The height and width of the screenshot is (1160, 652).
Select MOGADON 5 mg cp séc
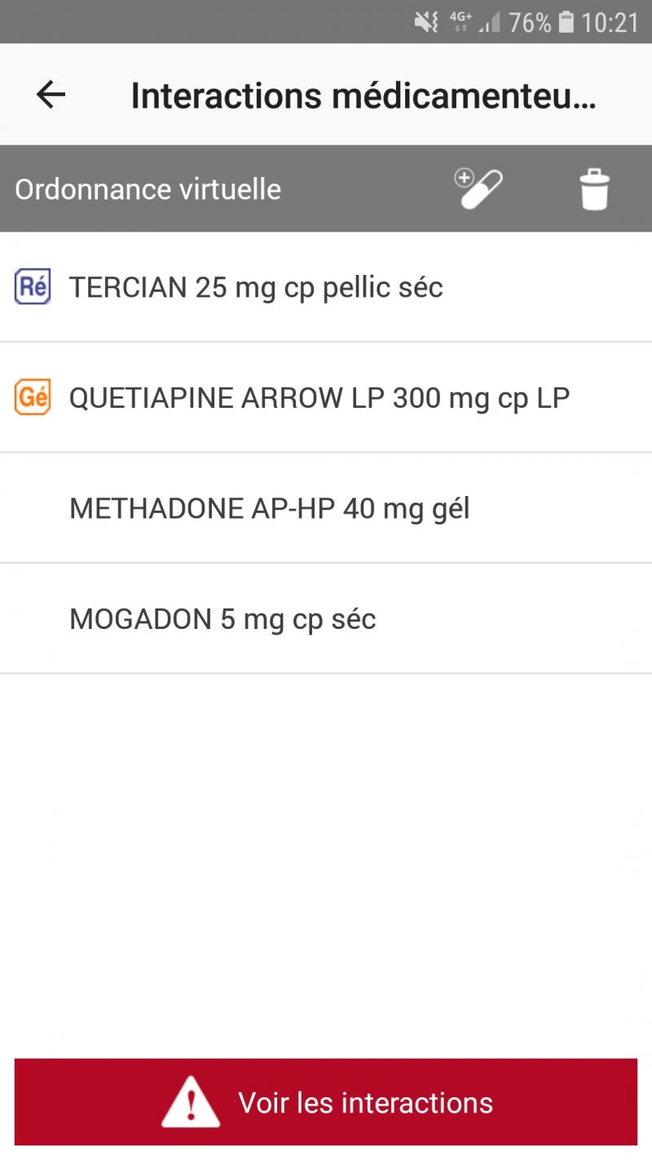222,619
